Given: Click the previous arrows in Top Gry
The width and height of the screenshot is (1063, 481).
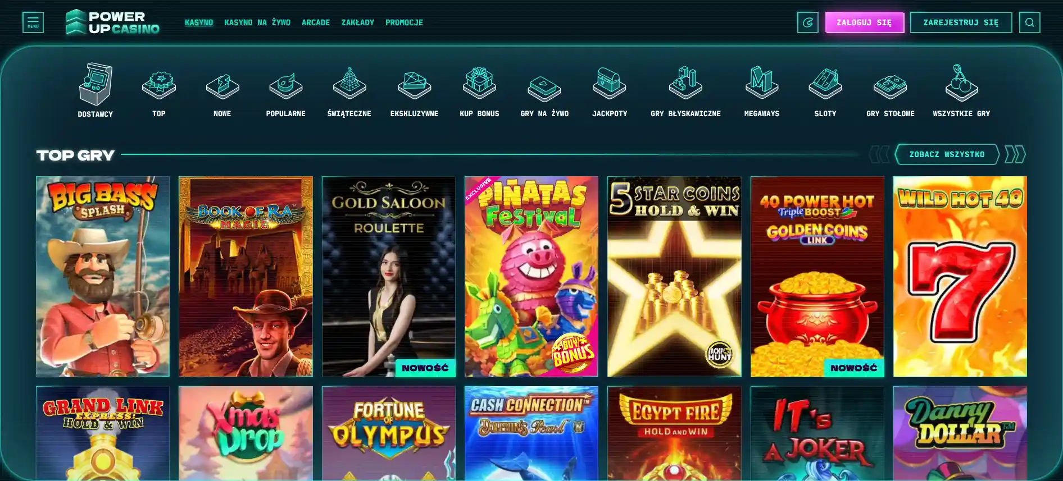Looking at the screenshot, I should coord(879,154).
